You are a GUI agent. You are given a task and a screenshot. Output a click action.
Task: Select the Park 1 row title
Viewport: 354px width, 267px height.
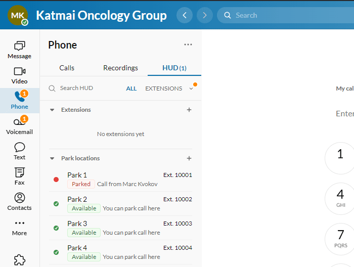(x=77, y=175)
